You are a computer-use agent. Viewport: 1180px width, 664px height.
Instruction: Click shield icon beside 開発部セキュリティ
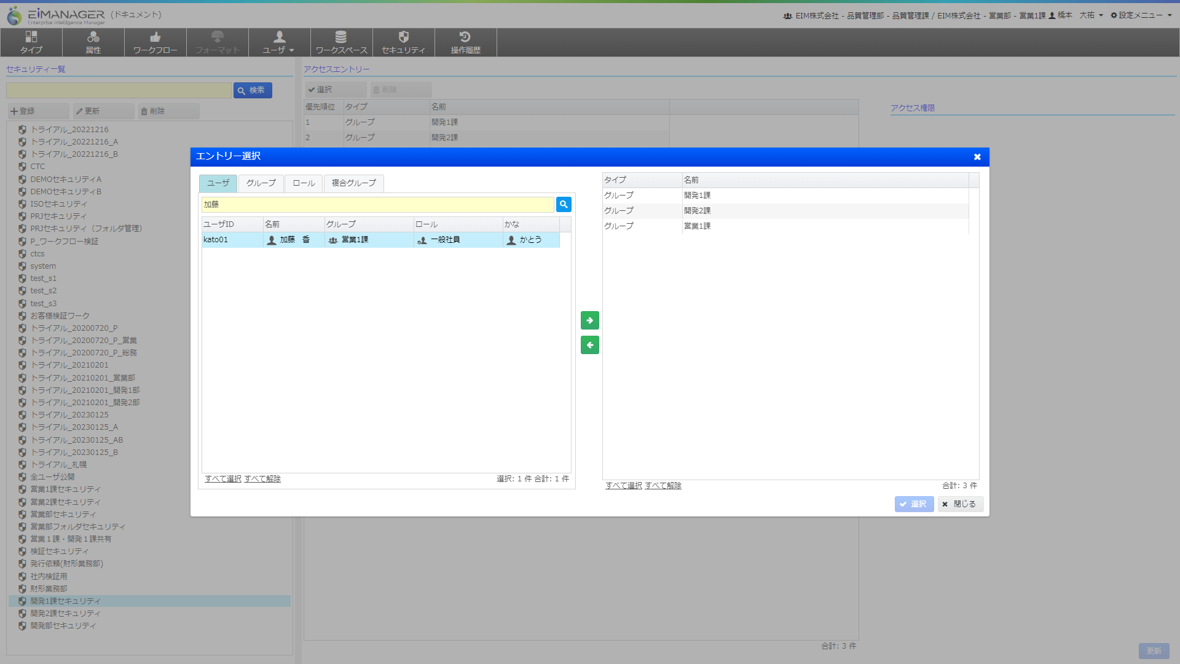point(22,626)
